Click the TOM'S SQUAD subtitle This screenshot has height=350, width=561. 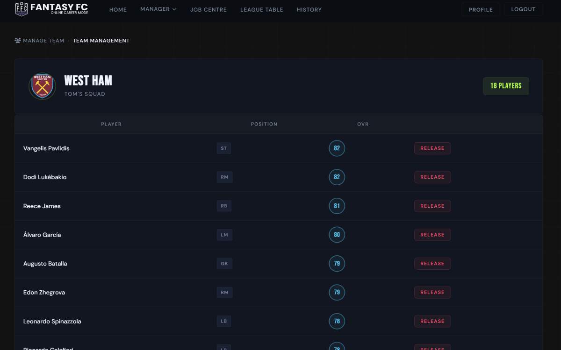[x=85, y=94]
